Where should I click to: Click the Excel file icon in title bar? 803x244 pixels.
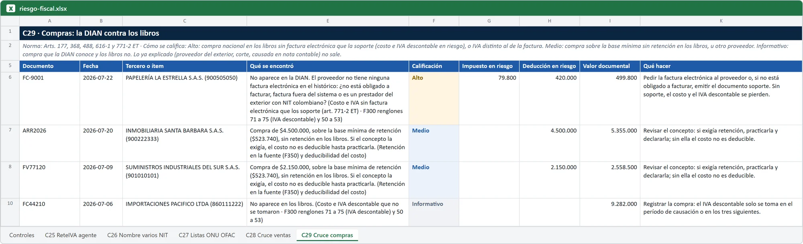click(11, 8)
